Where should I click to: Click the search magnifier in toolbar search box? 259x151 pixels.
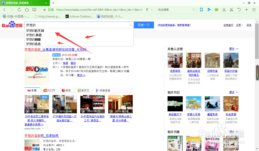pos(194,10)
